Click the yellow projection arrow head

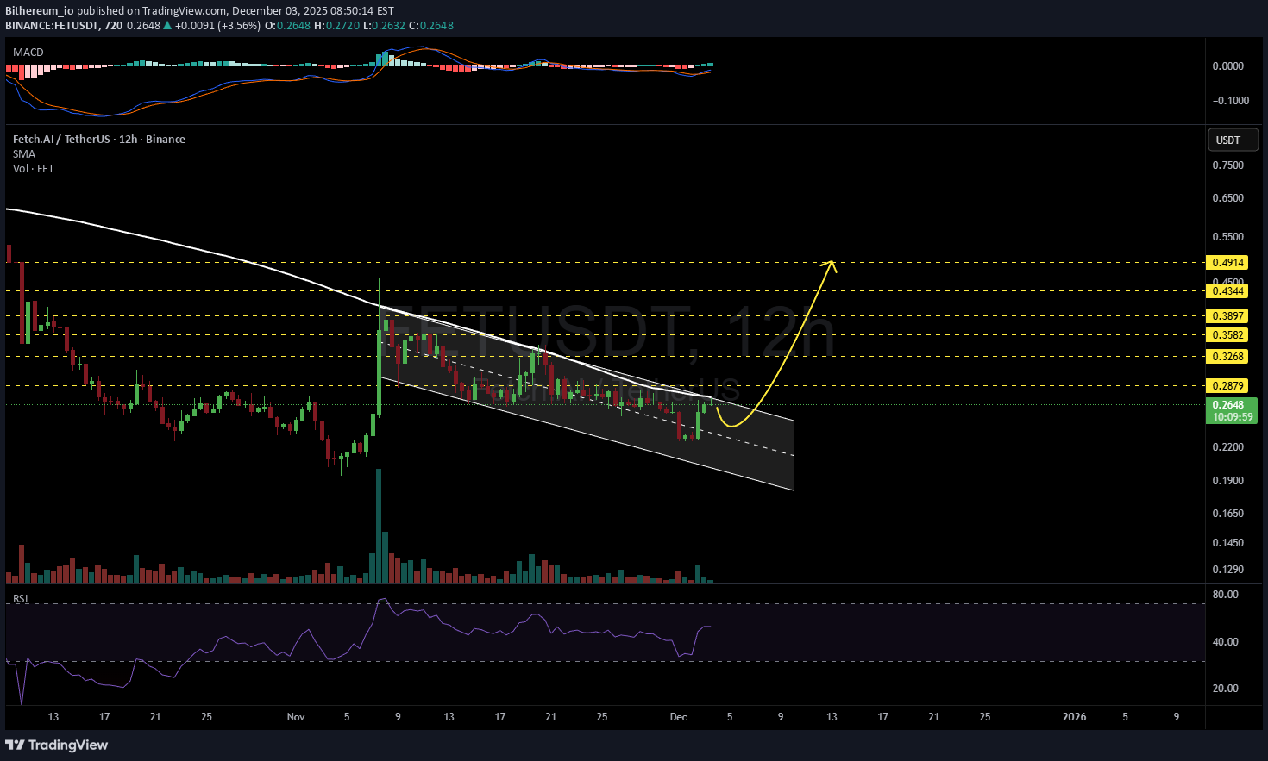pyautogui.click(x=832, y=263)
